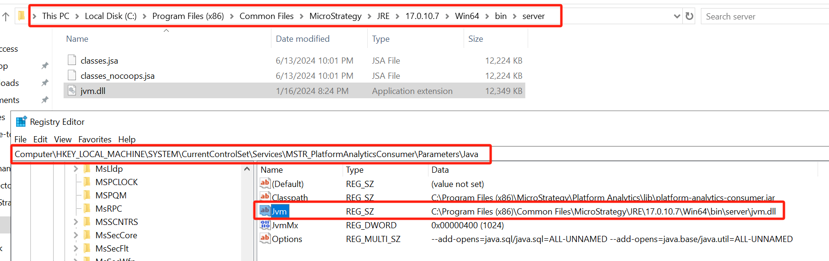This screenshot has height=261, width=829.
Task: Expand chevron after This PC breadcrumb
Action: [x=77, y=17]
